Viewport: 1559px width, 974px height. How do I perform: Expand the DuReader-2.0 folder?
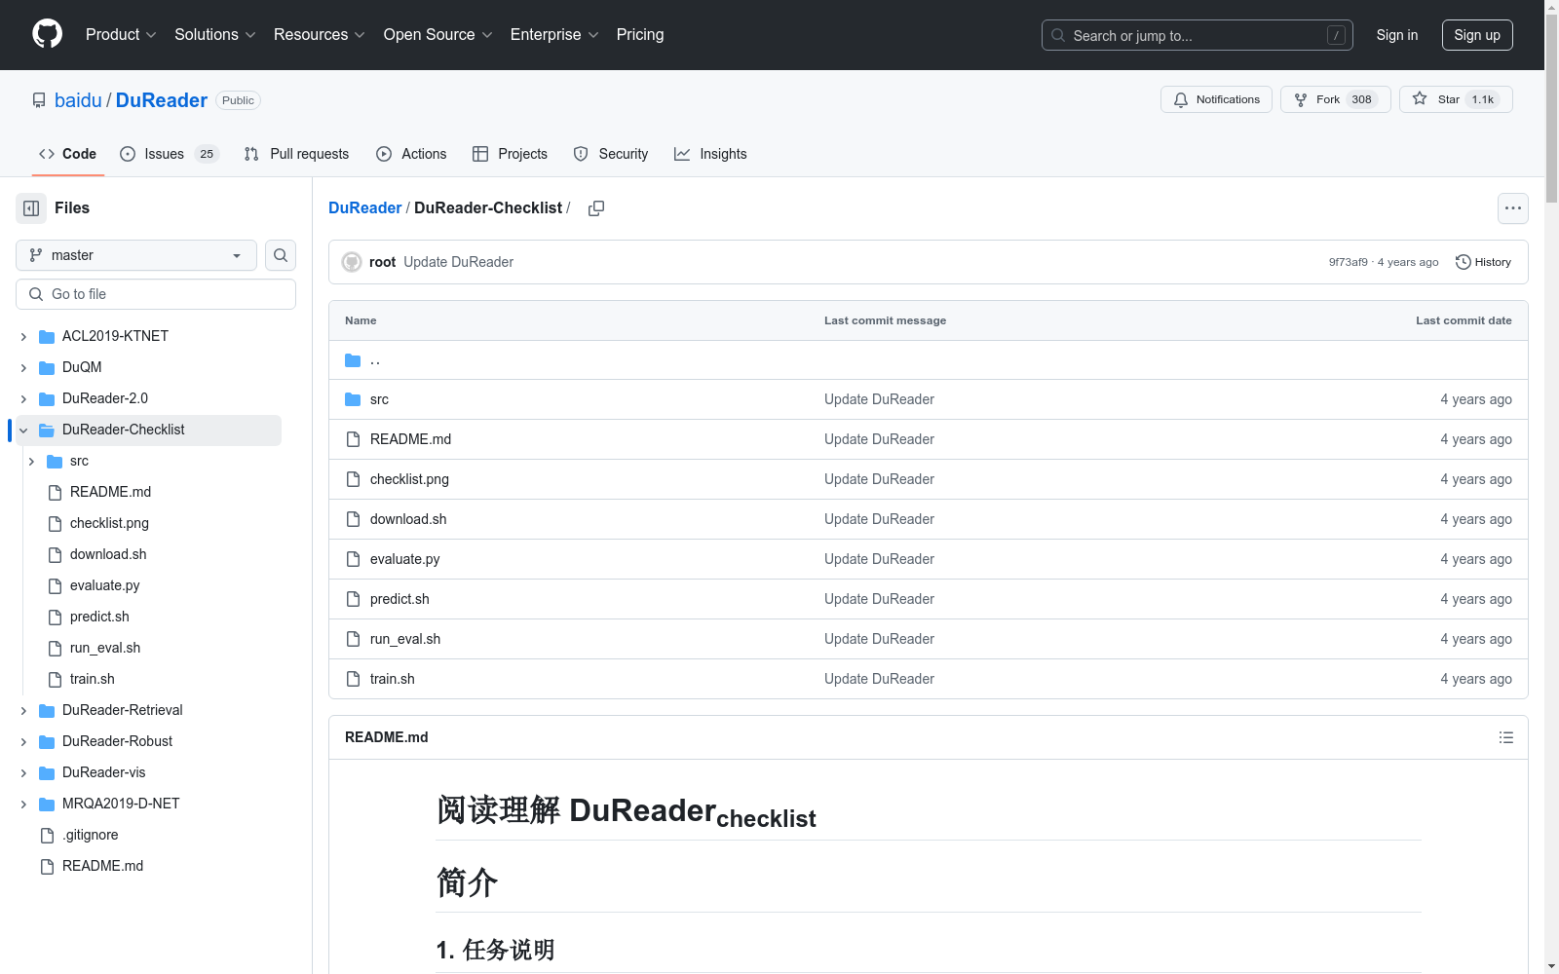pos(23,398)
